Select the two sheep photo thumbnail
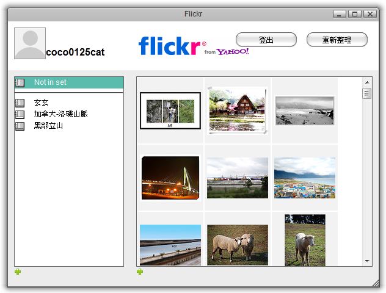This screenshot has height=293, width=386. pyautogui.click(x=237, y=244)
